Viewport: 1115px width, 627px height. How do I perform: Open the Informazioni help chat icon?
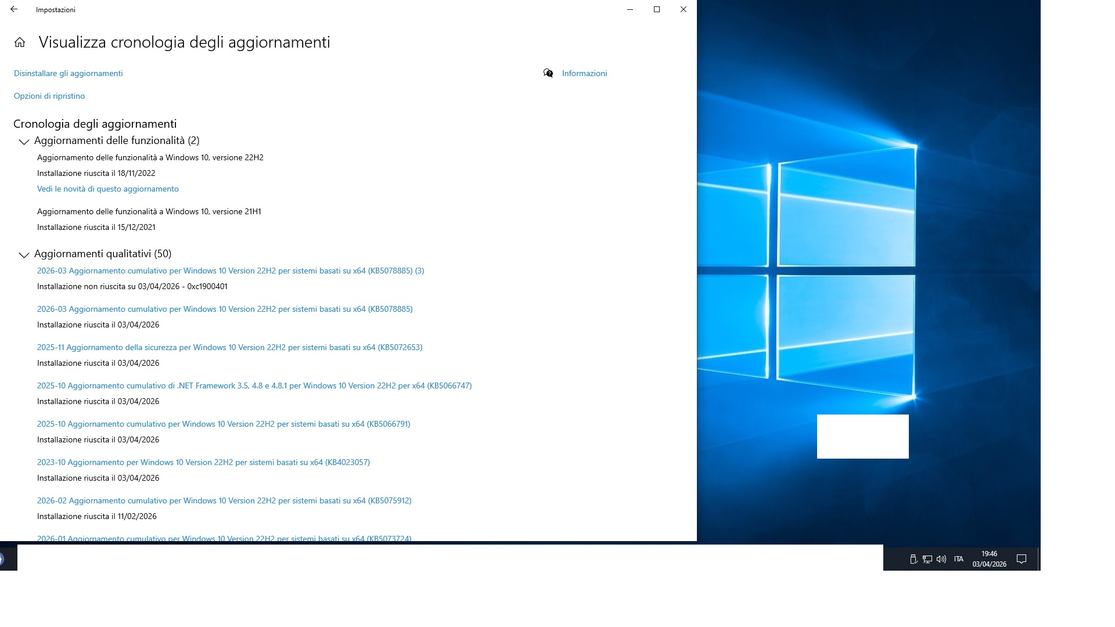click(x=548, y=73)
